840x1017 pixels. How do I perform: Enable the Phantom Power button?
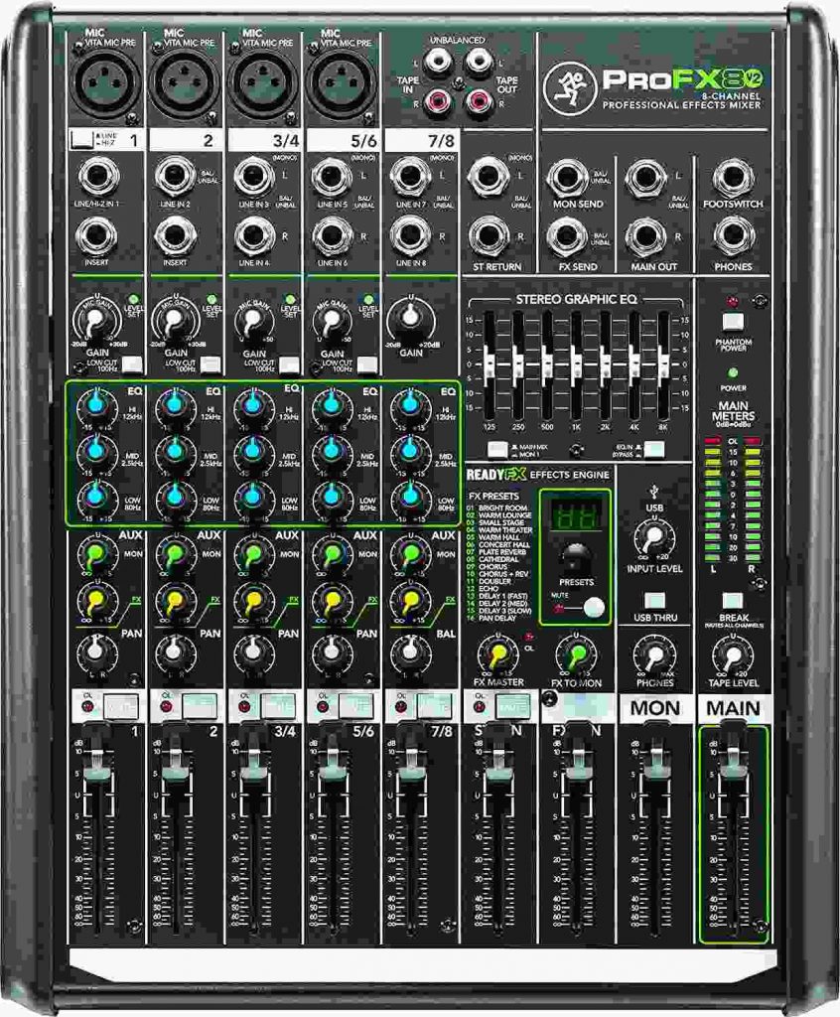pyautogui.click(x=732, y=321)
